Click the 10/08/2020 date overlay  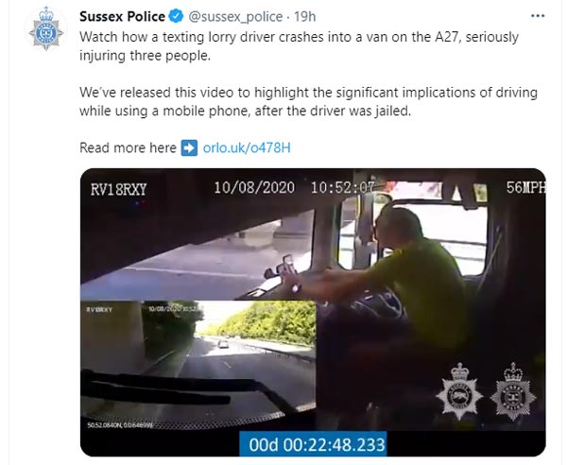[x=254, y=188]
